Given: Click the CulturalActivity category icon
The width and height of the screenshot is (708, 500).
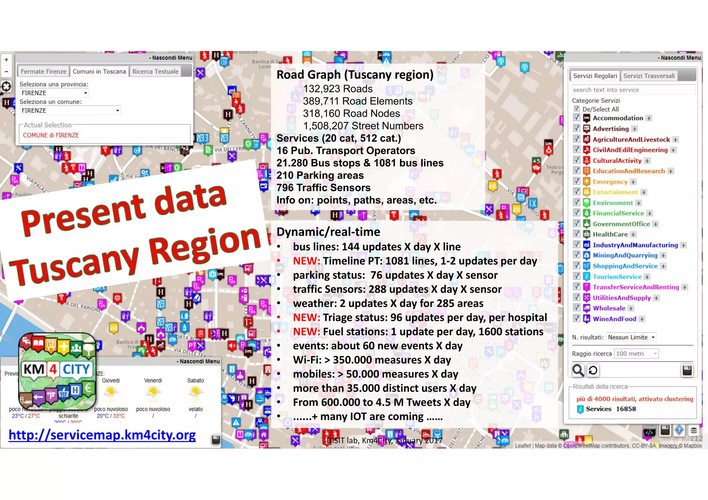Looking at the screenshot, I should click(x=586, y=161).
